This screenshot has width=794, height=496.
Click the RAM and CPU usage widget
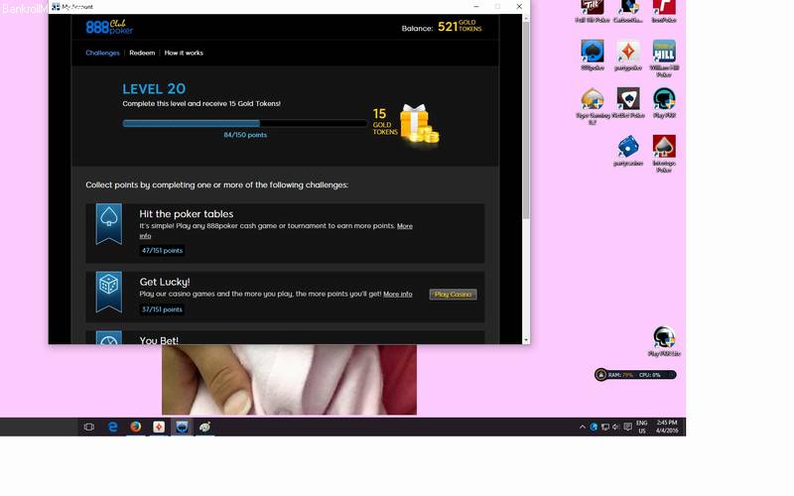[635, 375]
